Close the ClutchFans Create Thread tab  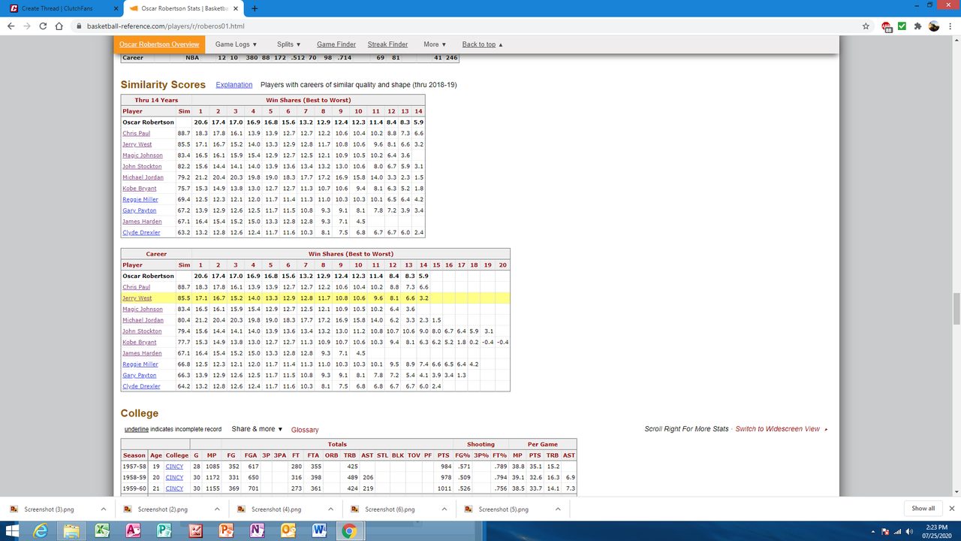(114, 8)
